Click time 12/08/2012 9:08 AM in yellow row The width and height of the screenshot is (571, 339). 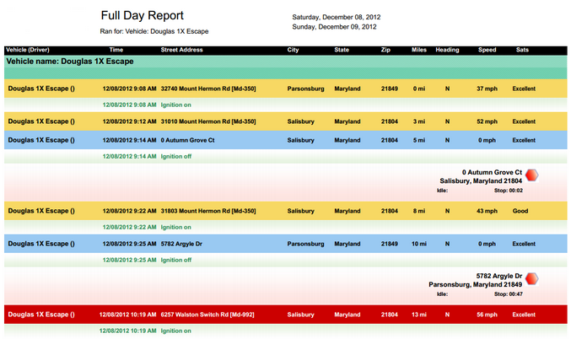[x=129, y=89]
